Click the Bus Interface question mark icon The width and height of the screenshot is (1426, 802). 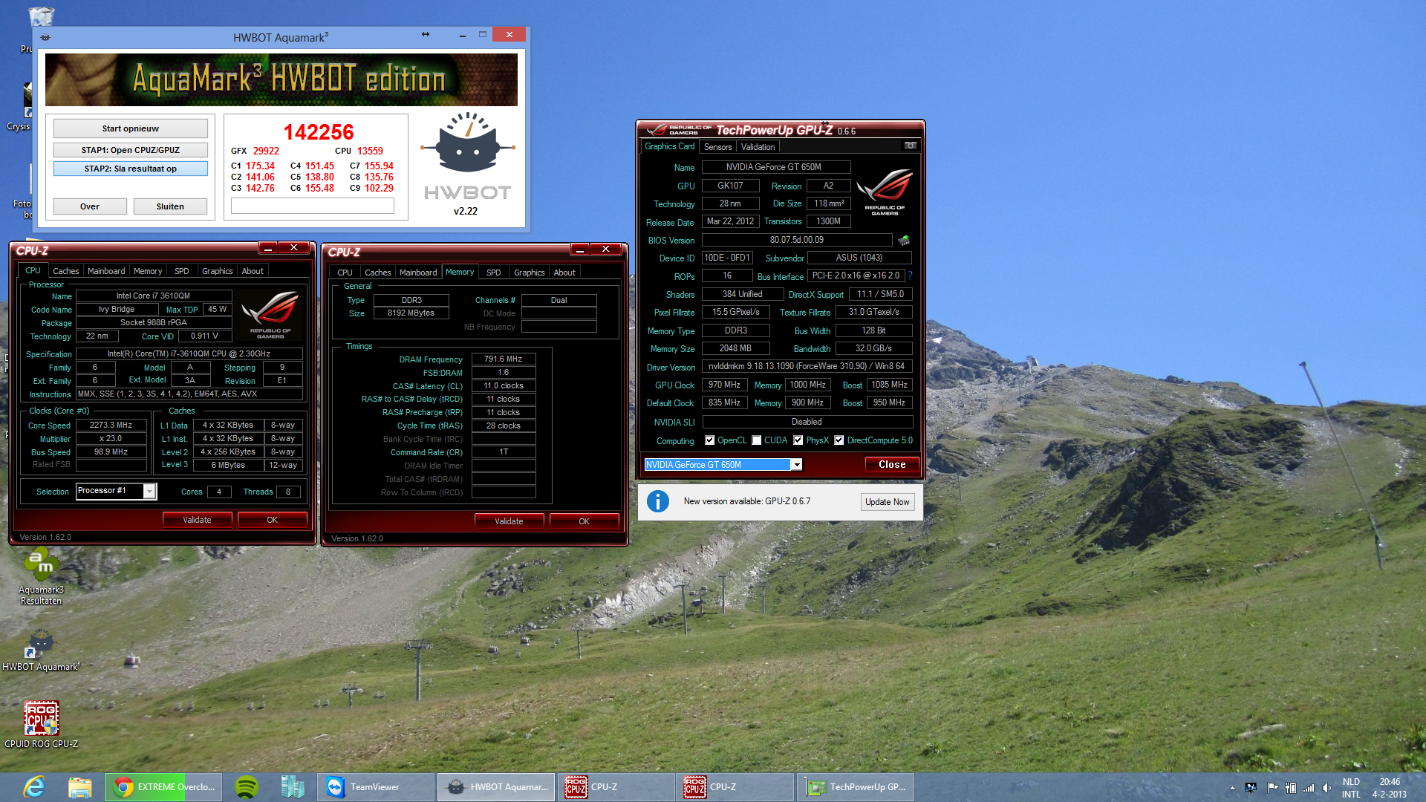(911, 276)
